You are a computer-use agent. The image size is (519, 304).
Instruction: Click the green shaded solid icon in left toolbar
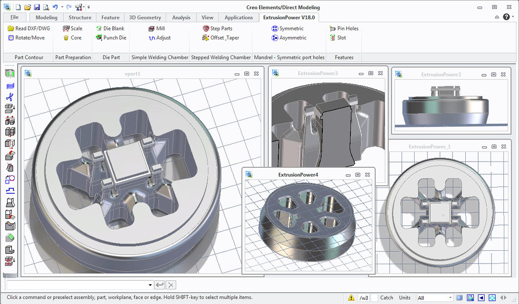[x=10, y=238]
